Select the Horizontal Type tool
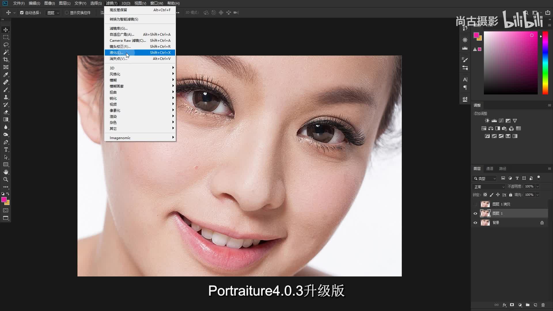 coord(6,149)
